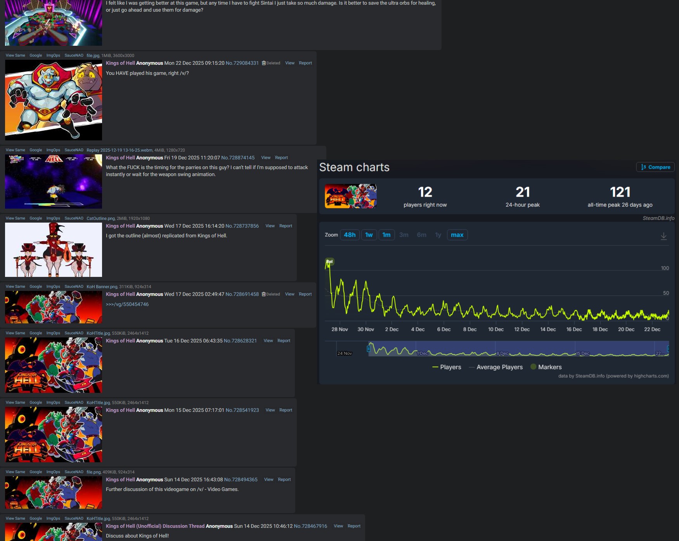
Task: Report post No.728541923
Action: 286,410
